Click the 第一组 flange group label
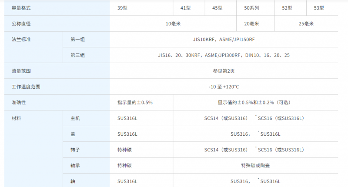Image resolution: width=348 pixels, height=187 pixels. point(77,40)
